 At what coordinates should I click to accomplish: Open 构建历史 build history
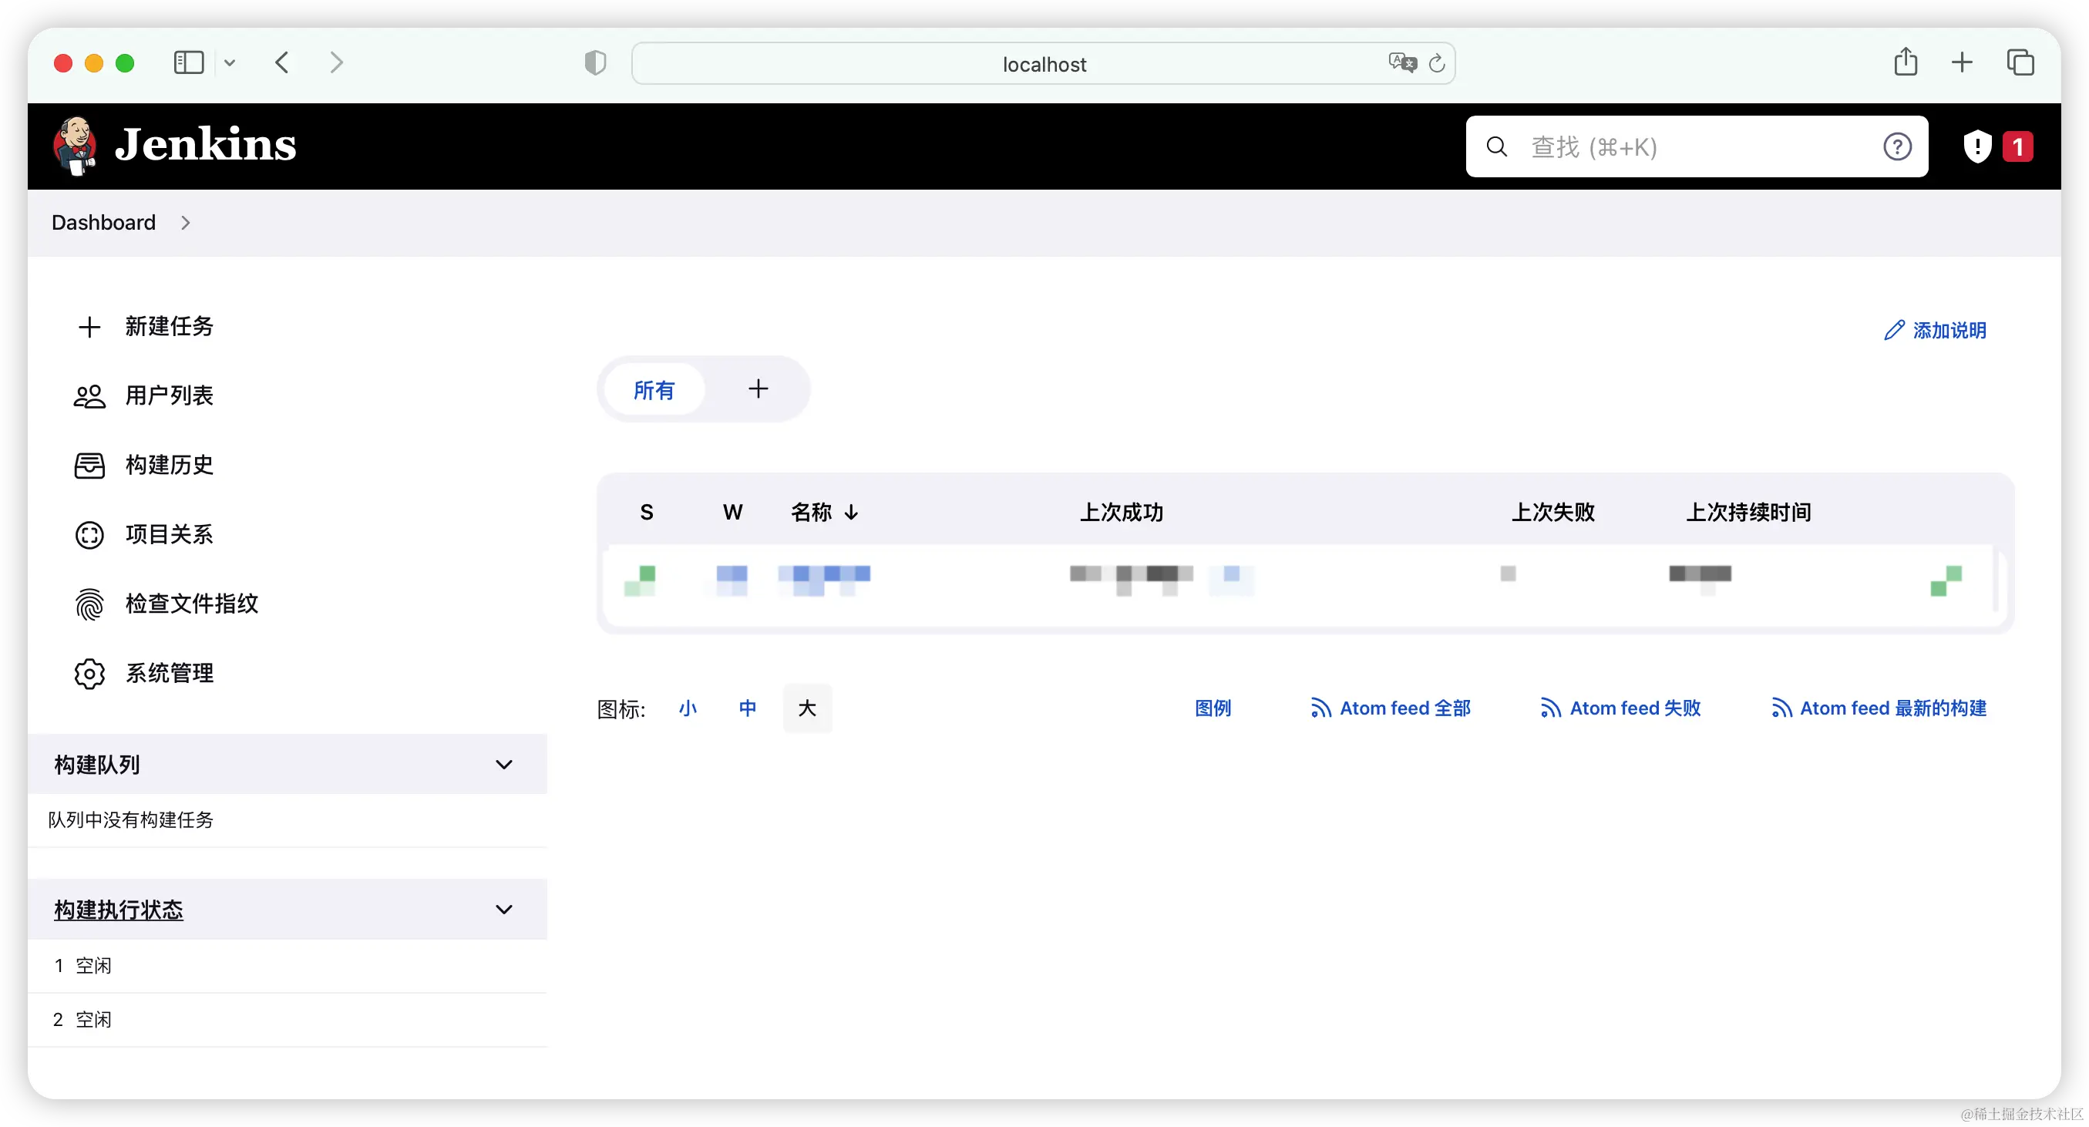tap(168, 466)
